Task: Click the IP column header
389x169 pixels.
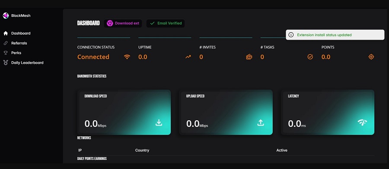Action: (80, 150)
